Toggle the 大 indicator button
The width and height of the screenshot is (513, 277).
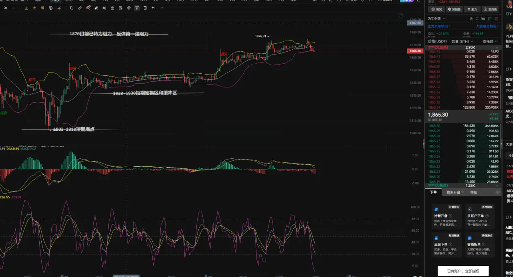(x=34, y=8)
